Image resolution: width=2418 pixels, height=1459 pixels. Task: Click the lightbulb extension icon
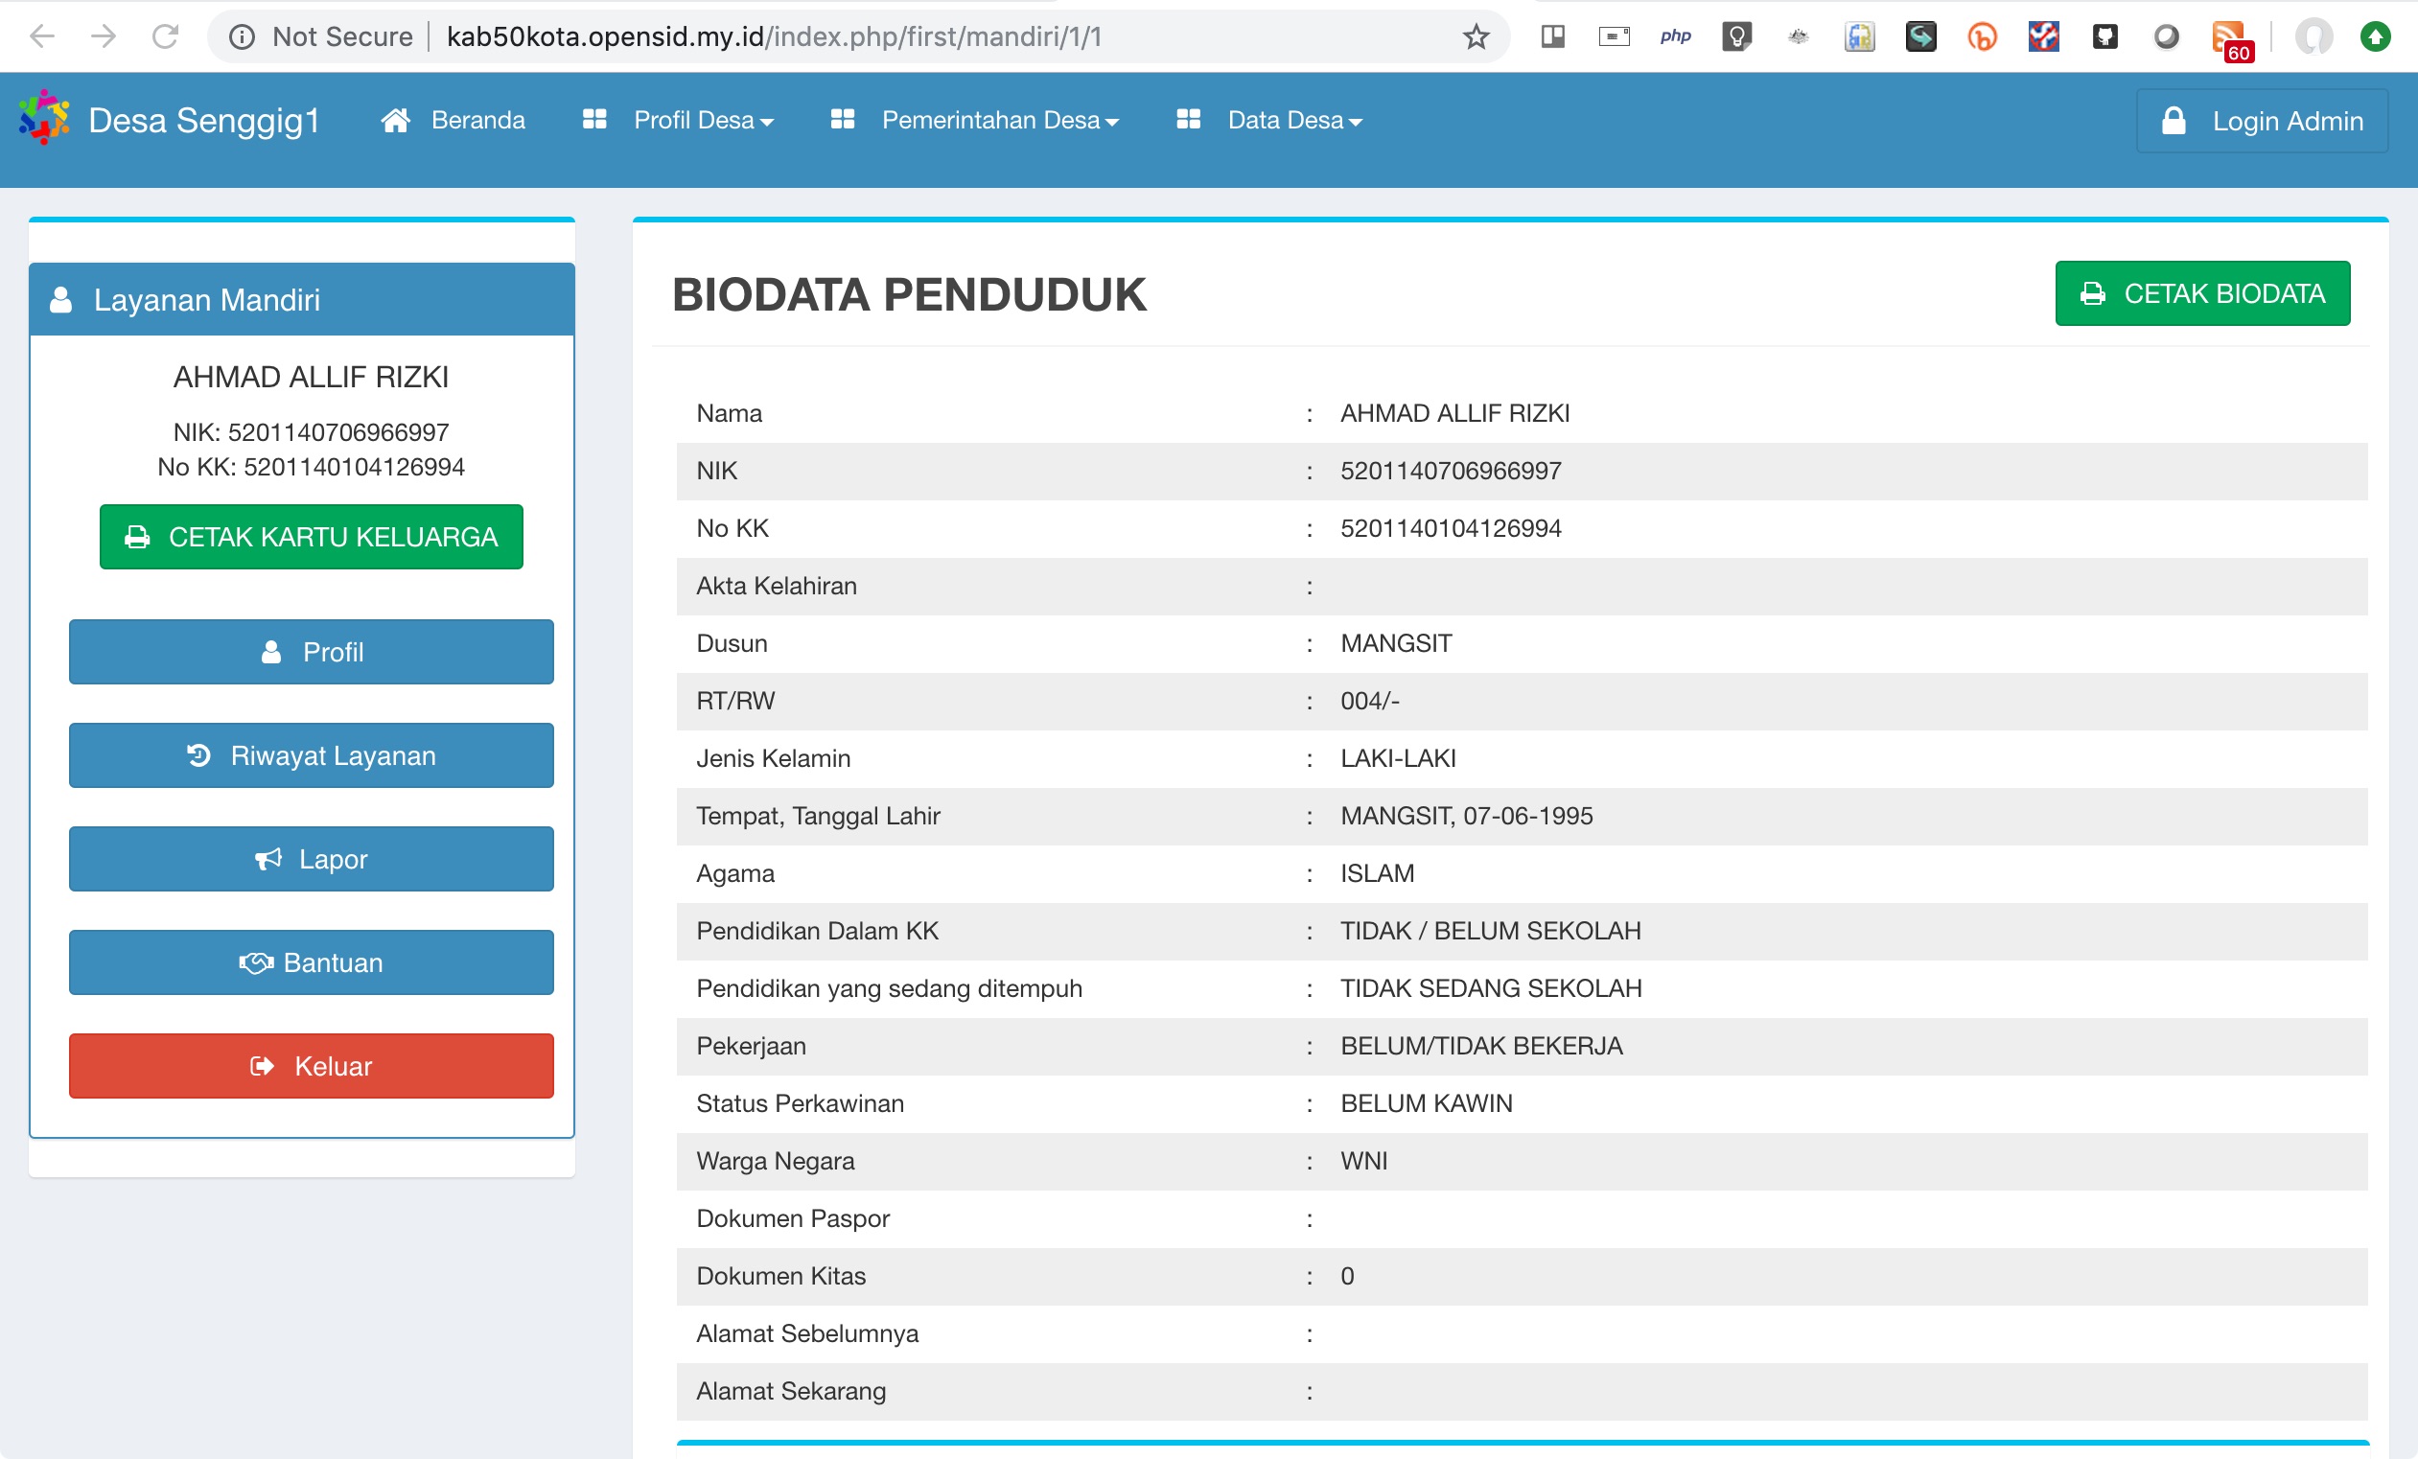tap(1736, 36)
